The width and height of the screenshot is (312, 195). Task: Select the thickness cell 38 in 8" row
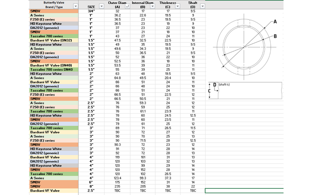click(168, 187)
